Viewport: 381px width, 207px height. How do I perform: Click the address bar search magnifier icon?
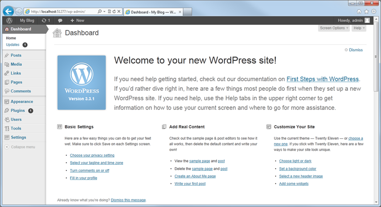pos(100,11)
